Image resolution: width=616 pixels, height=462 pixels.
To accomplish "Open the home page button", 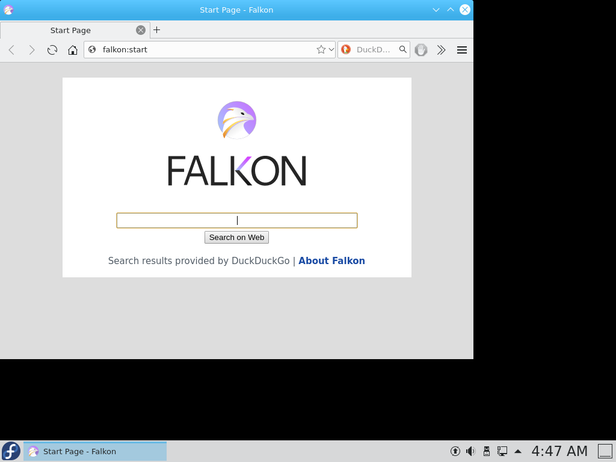I will coord(73,50).
